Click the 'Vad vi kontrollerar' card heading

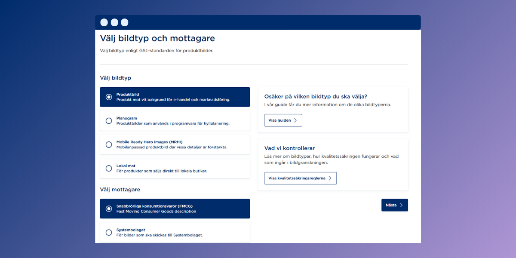point(289,148)
